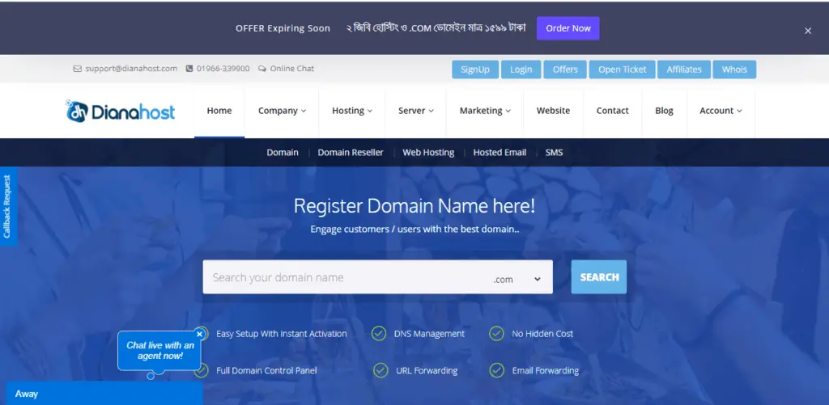Screen dimensions: 829x405
Task: Expand the Server menu dropdown
Action: click(416, 111)
